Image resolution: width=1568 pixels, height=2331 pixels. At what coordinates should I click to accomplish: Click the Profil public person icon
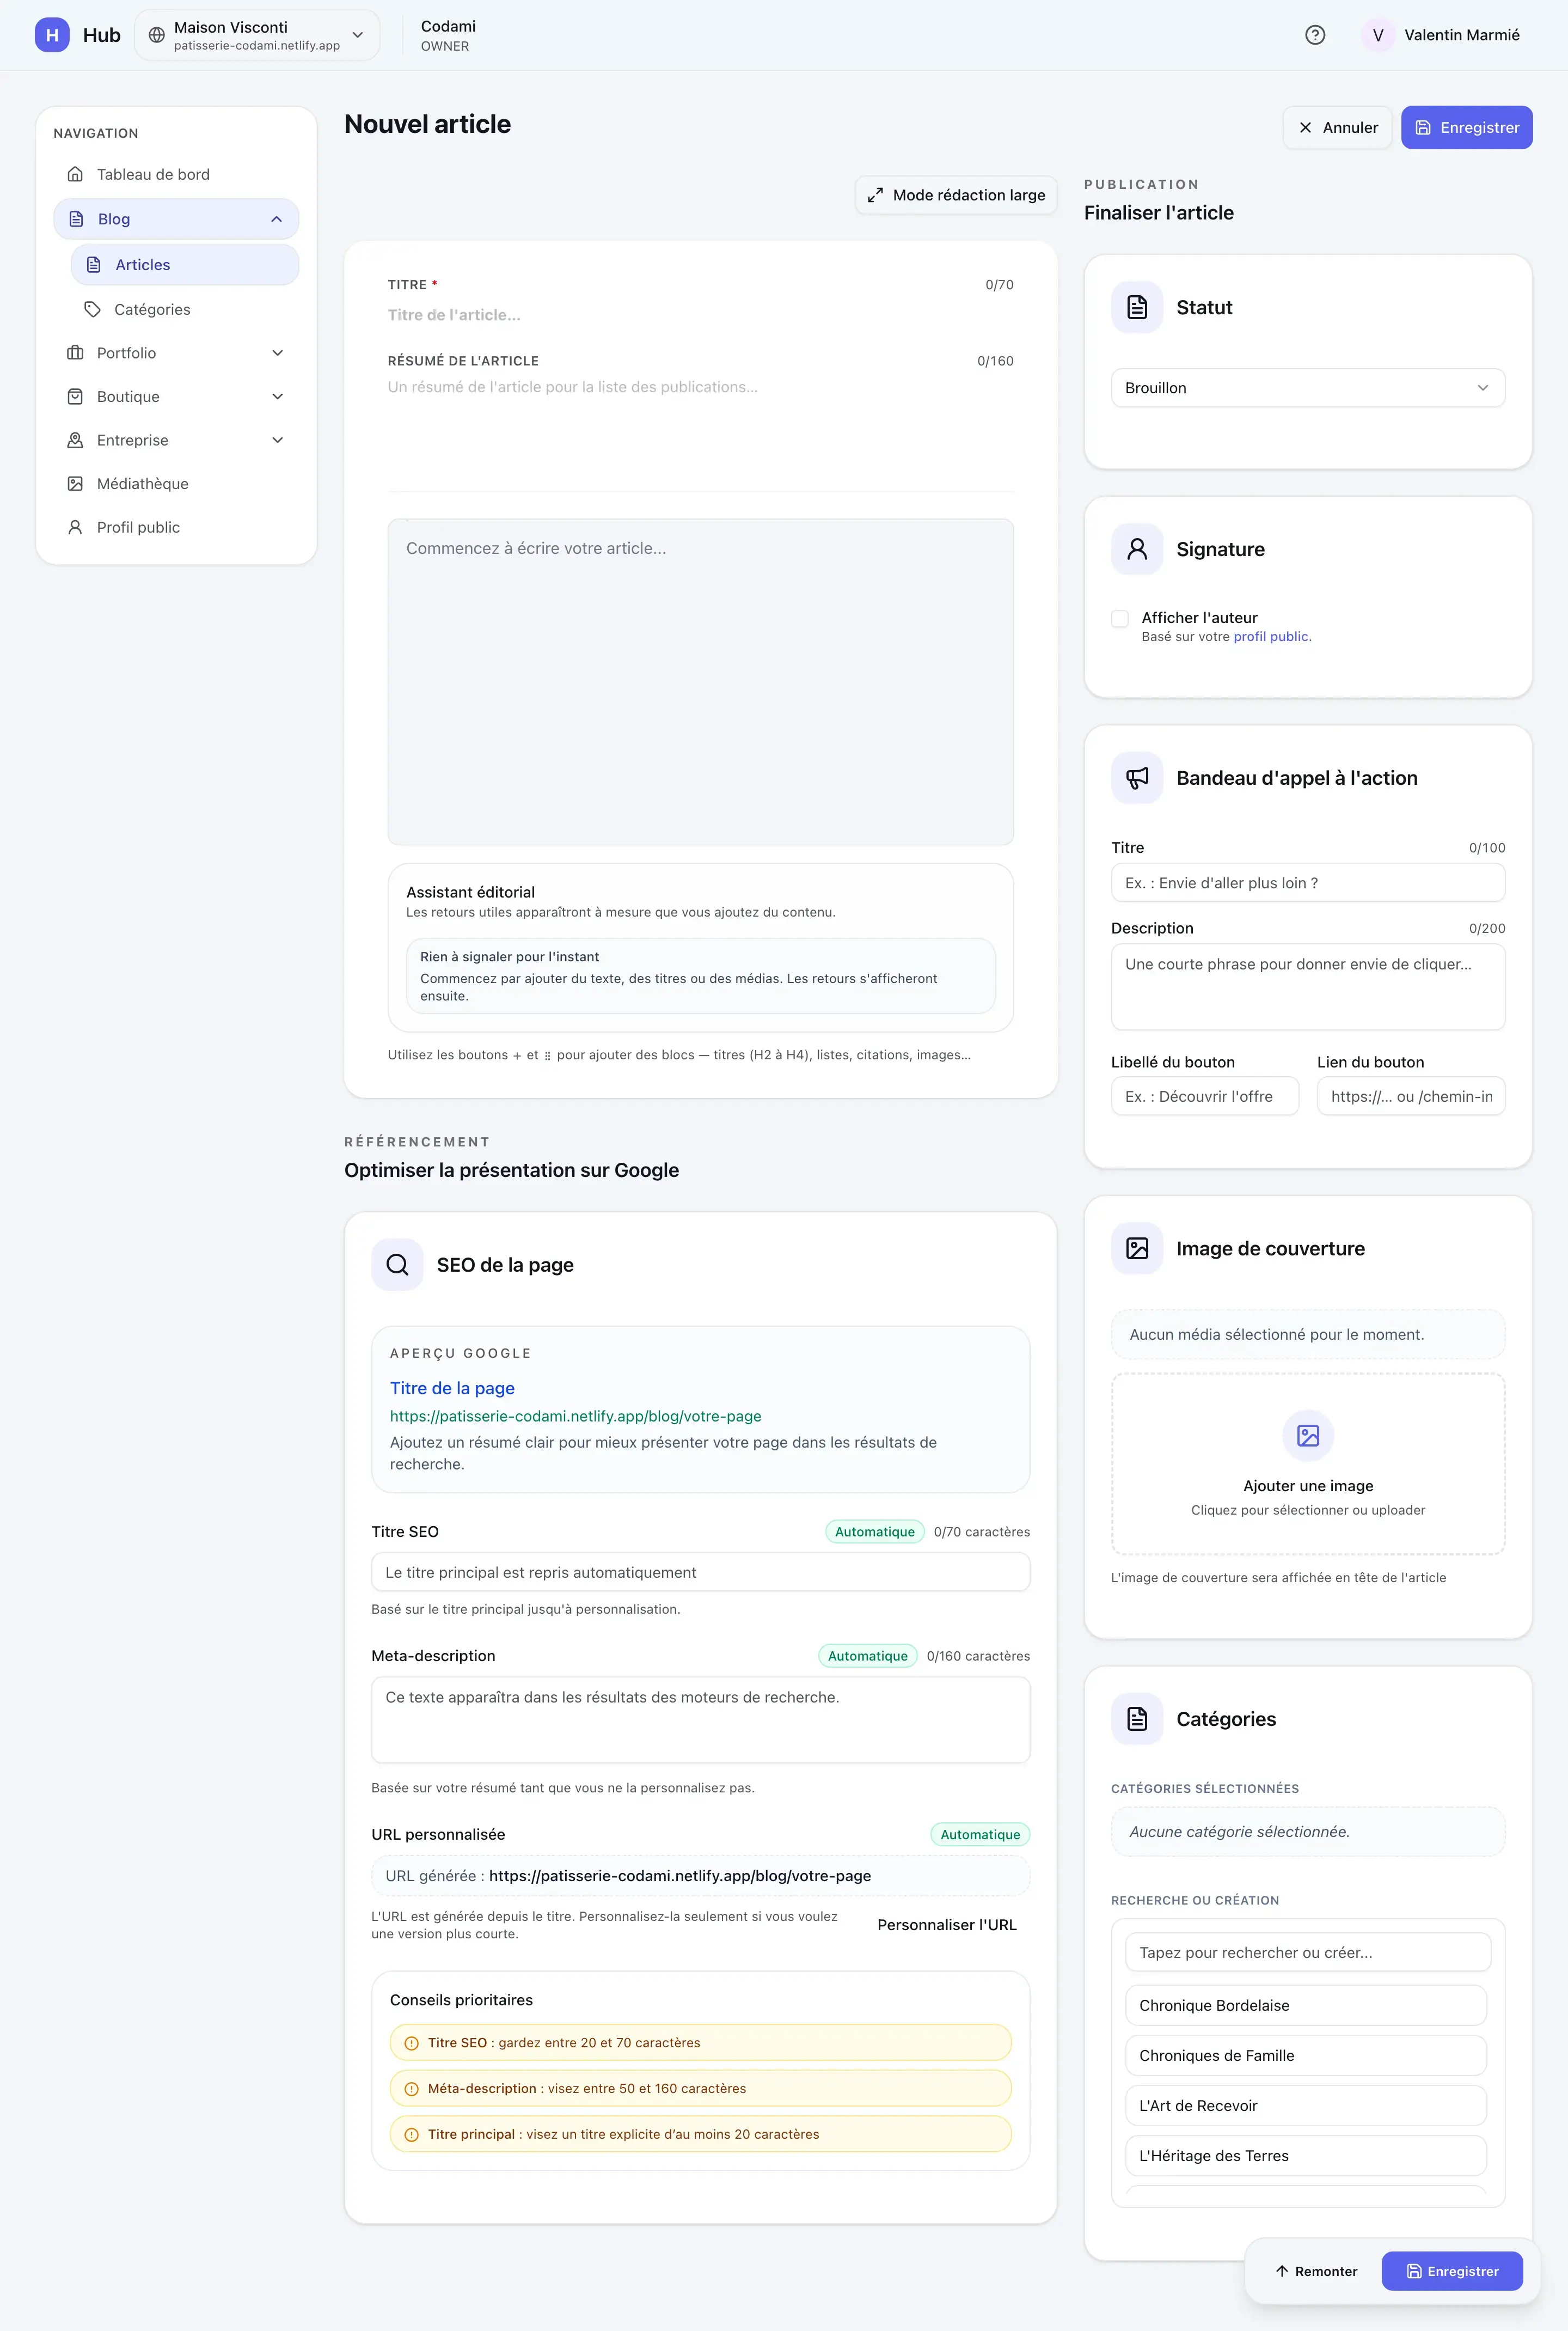pyautogui.click(x=75, y=527)
